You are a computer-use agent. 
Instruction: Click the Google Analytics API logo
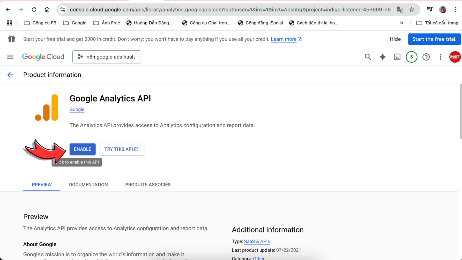46,107
